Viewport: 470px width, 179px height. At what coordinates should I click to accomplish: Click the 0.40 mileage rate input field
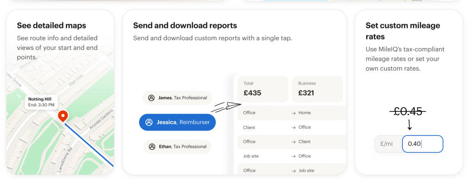click(423, 144)
